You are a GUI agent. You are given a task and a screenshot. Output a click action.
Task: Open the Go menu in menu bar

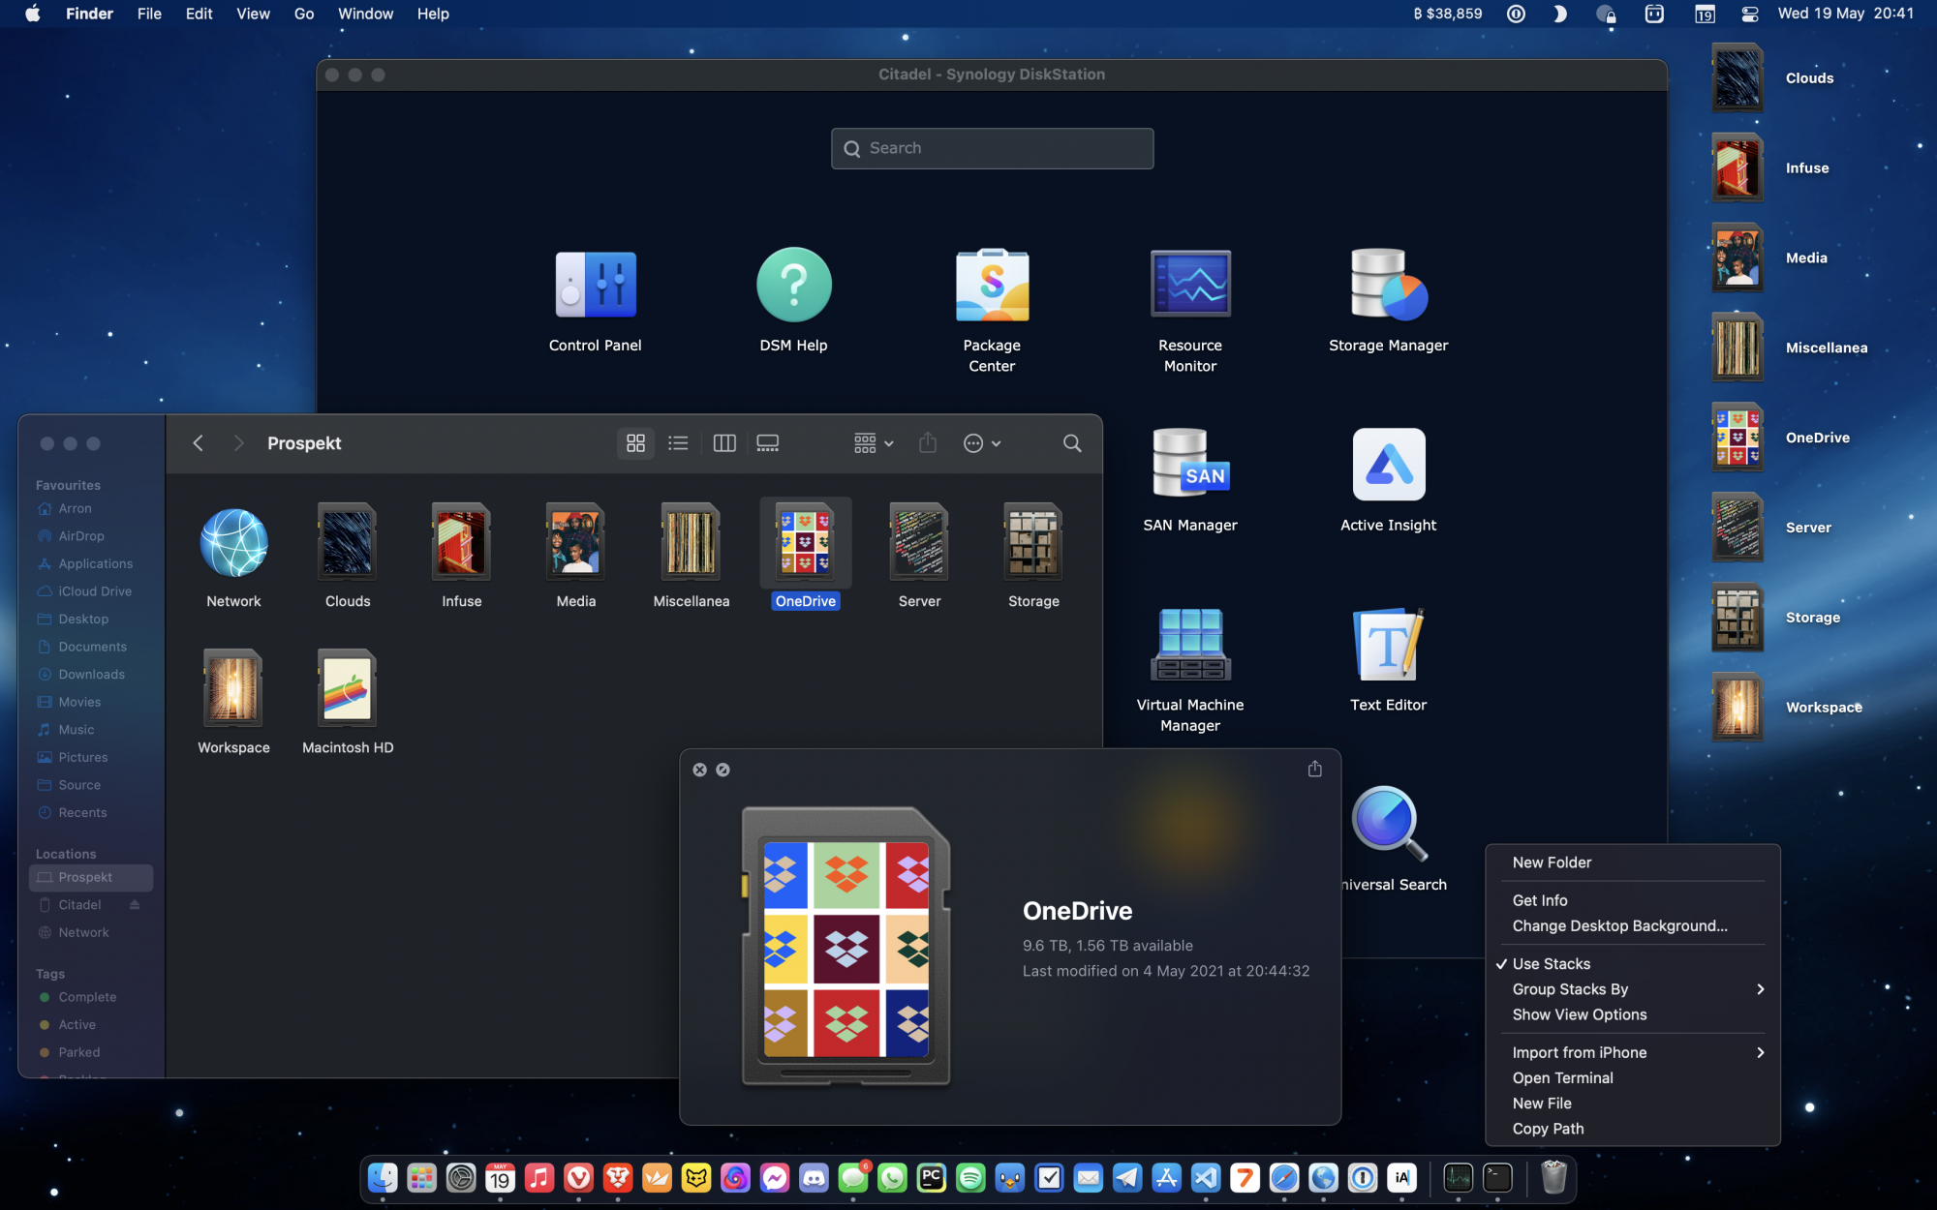pos(303,14)
